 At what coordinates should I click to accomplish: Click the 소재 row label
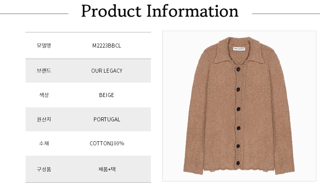[44, 143]
